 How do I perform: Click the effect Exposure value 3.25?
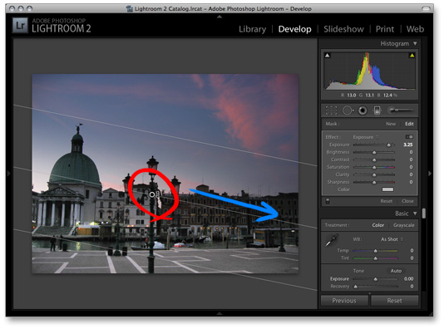pos(407,145)
